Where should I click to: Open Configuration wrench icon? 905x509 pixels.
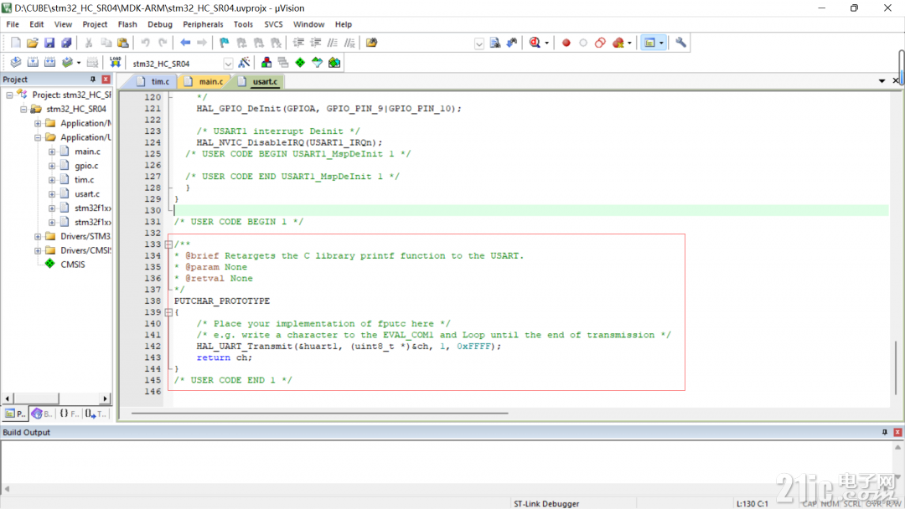pyautogui.click(x=680, y=43)
